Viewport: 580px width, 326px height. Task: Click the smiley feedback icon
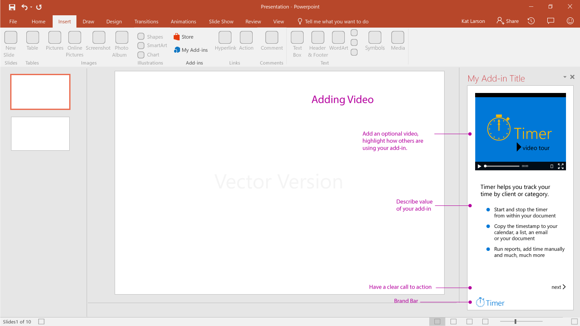point(570,21)
